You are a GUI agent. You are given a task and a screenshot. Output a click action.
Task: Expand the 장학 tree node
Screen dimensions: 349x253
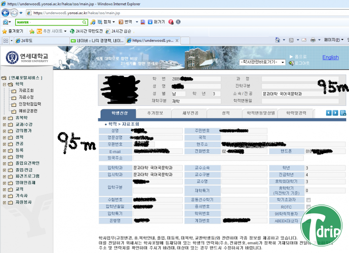[4, 157]
